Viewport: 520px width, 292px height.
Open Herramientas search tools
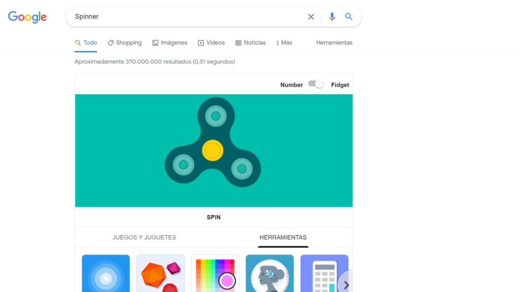(x=334, y=43)
